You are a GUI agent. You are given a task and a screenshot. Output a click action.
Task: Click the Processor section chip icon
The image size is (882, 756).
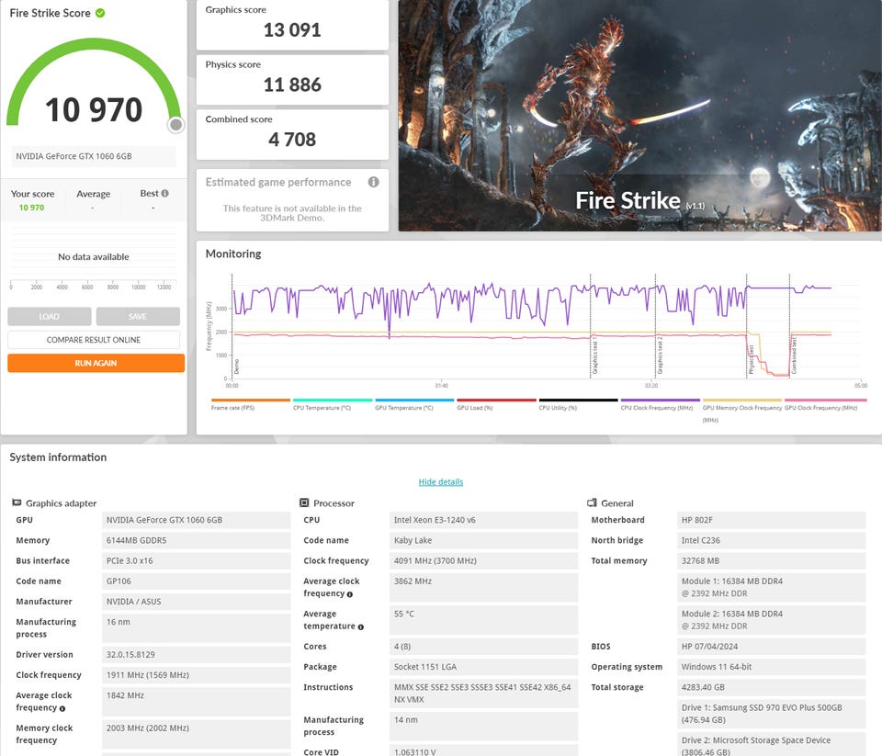click(x=304, y=502)
